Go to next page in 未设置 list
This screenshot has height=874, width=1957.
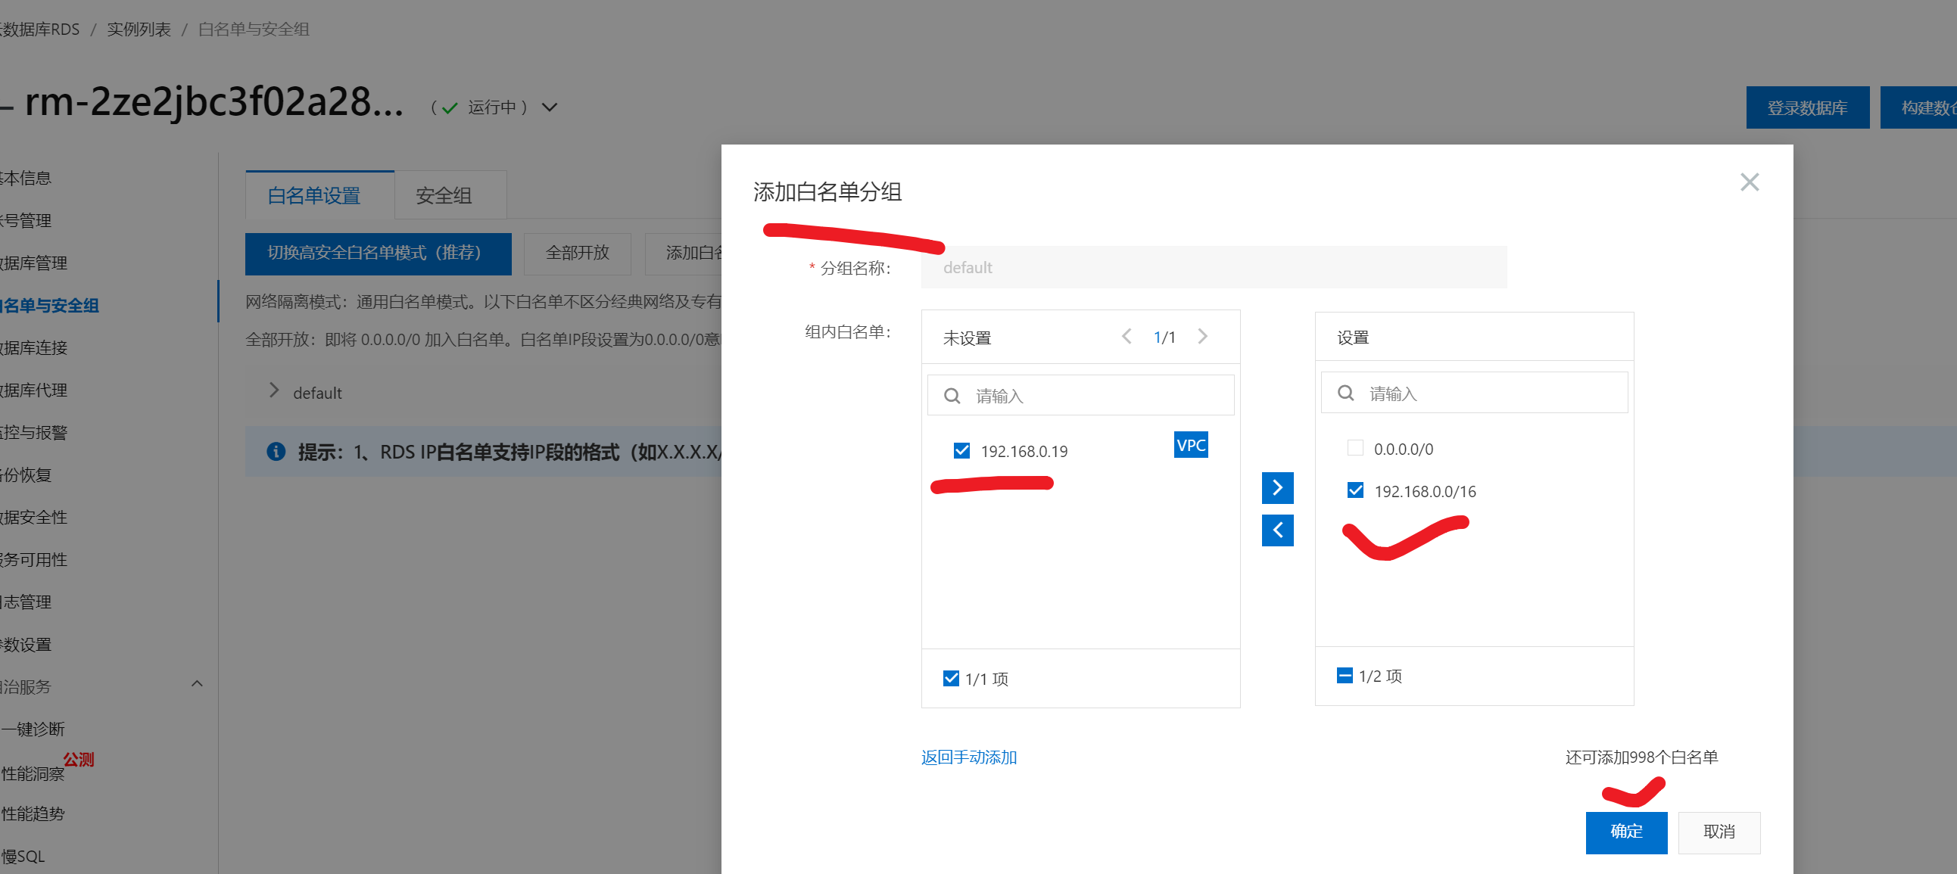1203,337
